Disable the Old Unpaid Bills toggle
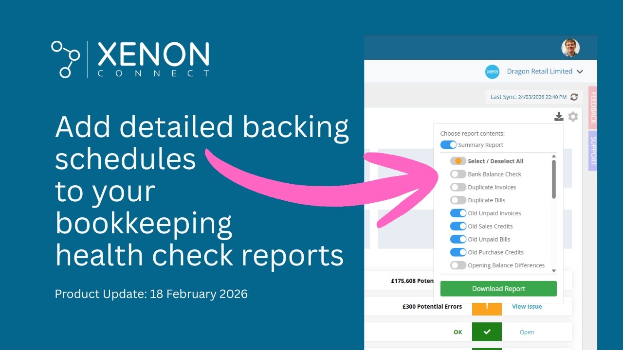This screenshot has width=623, height=350. pos(458,239)
